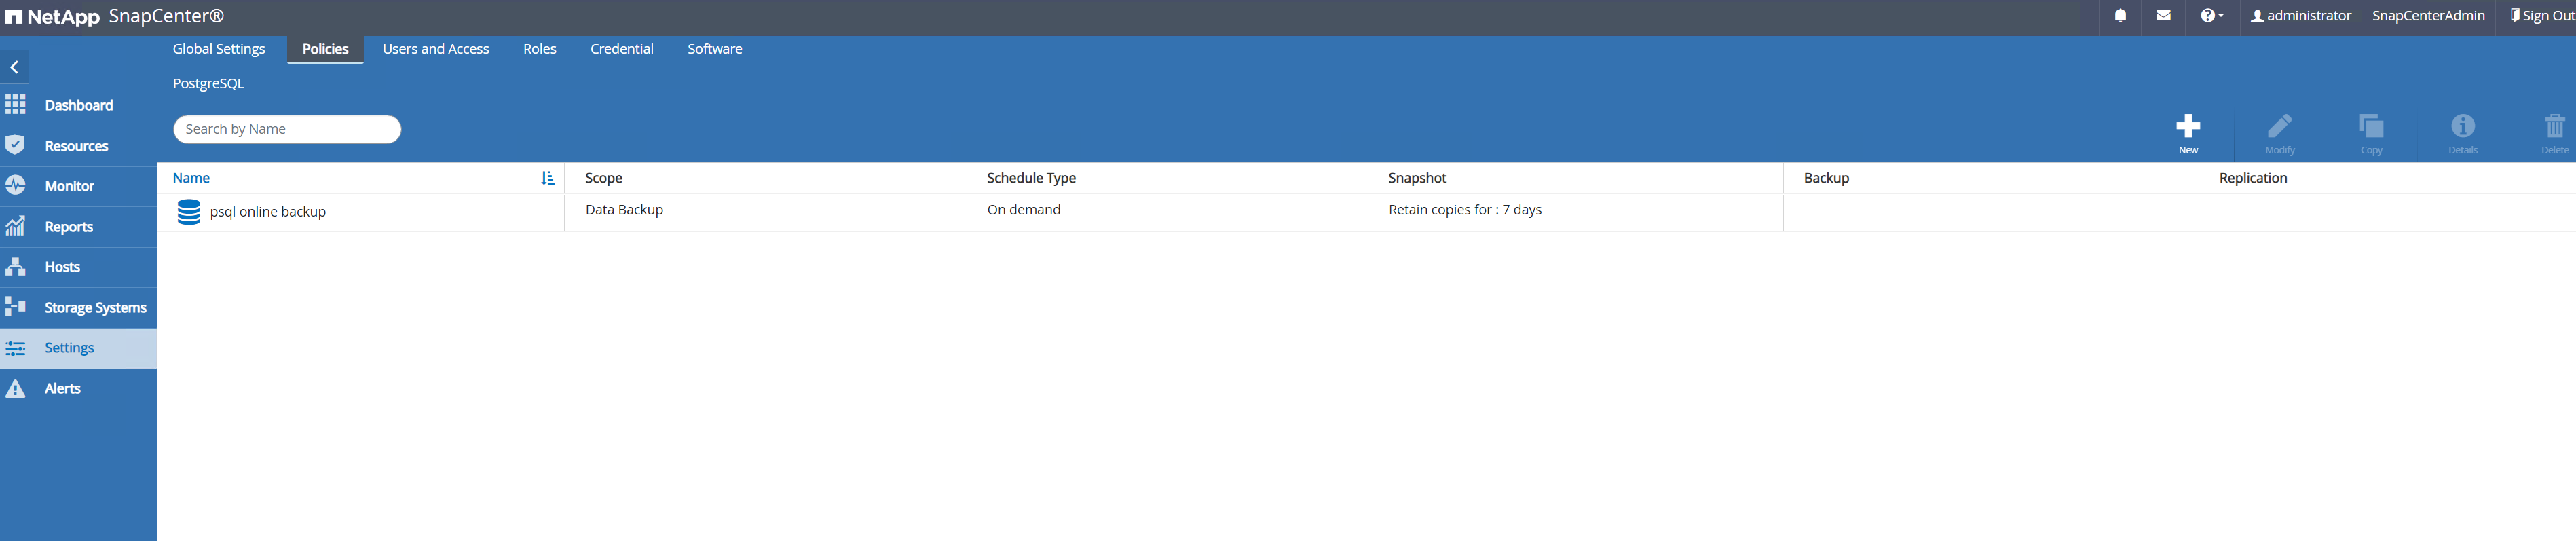2576x541 pixels.
Task: Open the notifications bell icon
Action: pos(2120,16)
